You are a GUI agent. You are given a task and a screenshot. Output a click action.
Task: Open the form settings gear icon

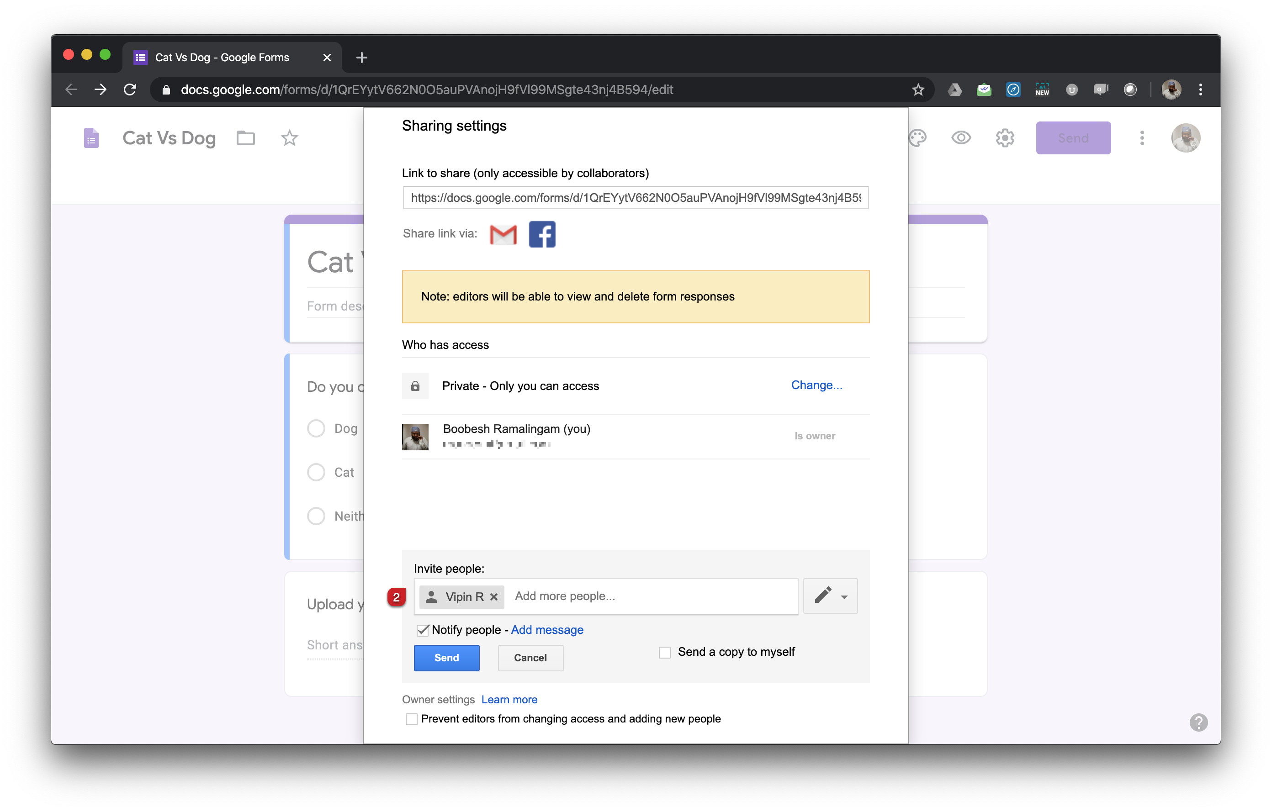pos(1005,138)
